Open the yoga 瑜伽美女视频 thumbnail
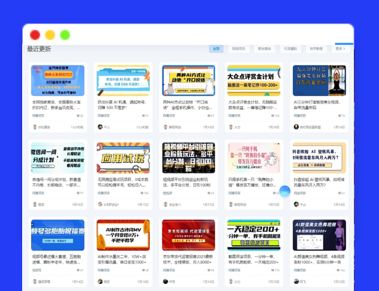This screenshot has height=291, width=379. (319, 80)
